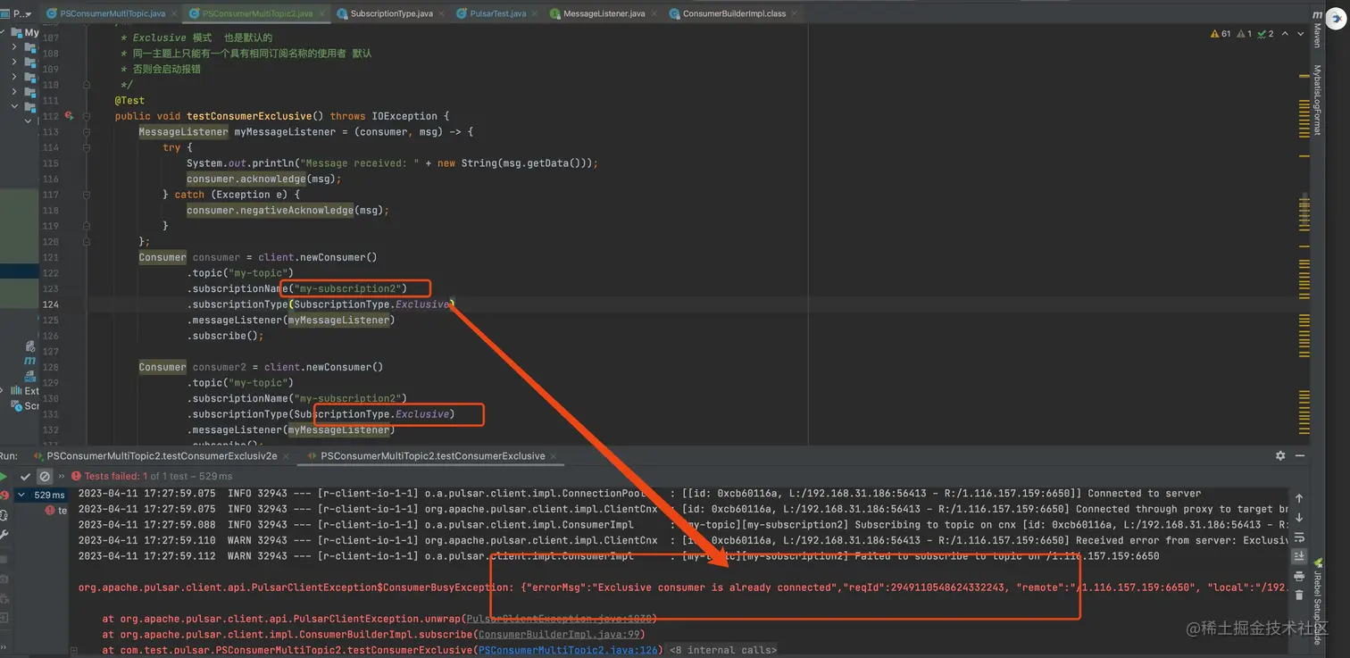
Task: Close the PSConsumerMultiTopic.java tab
Action: point(173,14)
